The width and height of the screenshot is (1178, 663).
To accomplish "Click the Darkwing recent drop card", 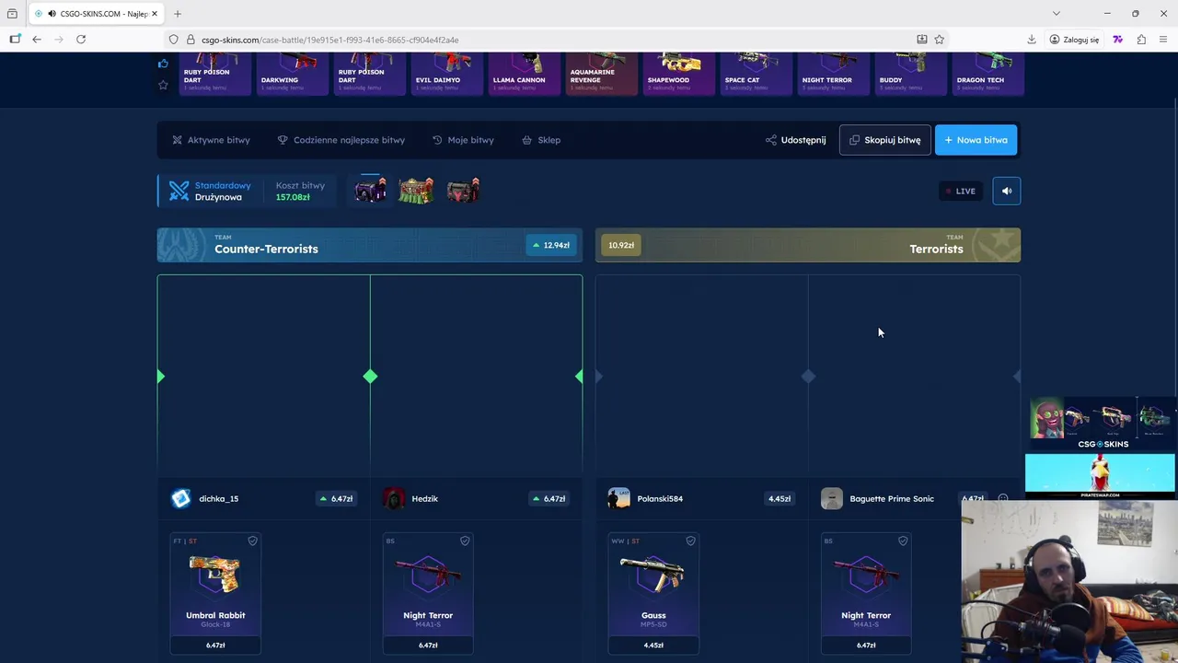I will coord(293,74).
